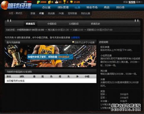Open the 杯赛历史 tab

click(x=95, y=24)
